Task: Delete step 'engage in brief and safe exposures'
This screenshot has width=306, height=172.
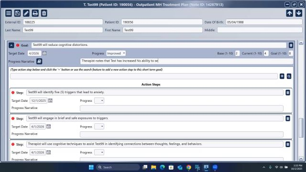Action: click(288, 118)
